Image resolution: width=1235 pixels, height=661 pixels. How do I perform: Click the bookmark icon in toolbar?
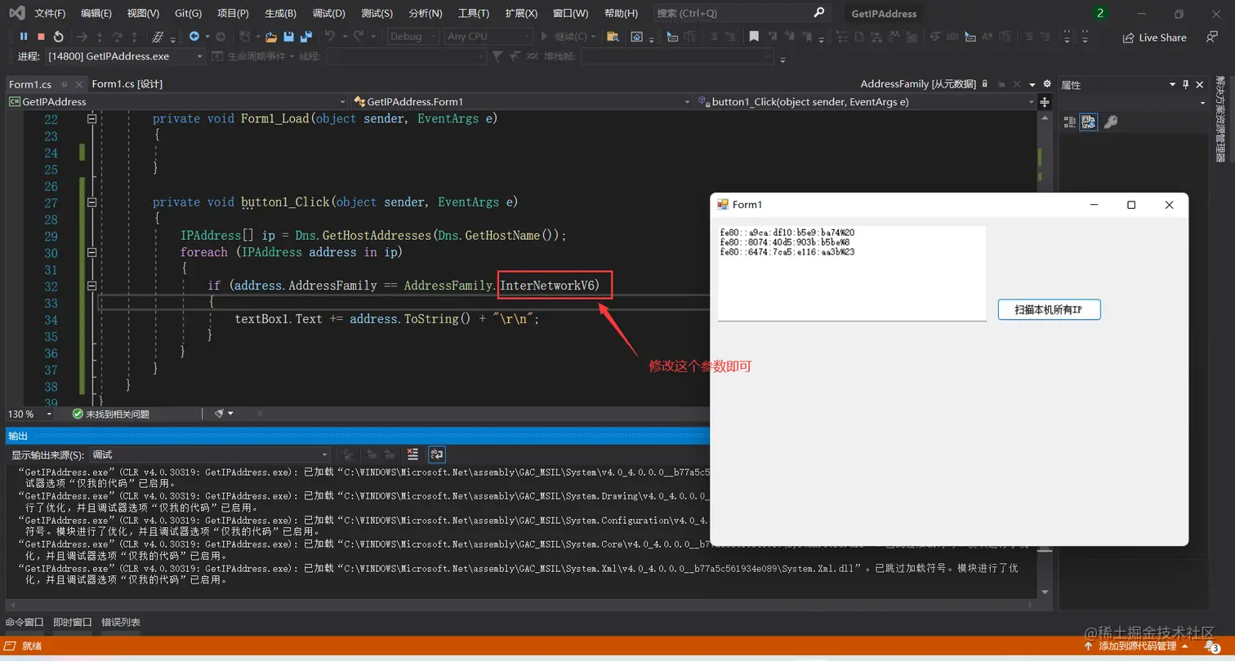(754, 37)
